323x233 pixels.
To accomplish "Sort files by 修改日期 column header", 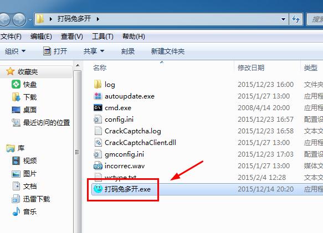I will pos(251,68).
